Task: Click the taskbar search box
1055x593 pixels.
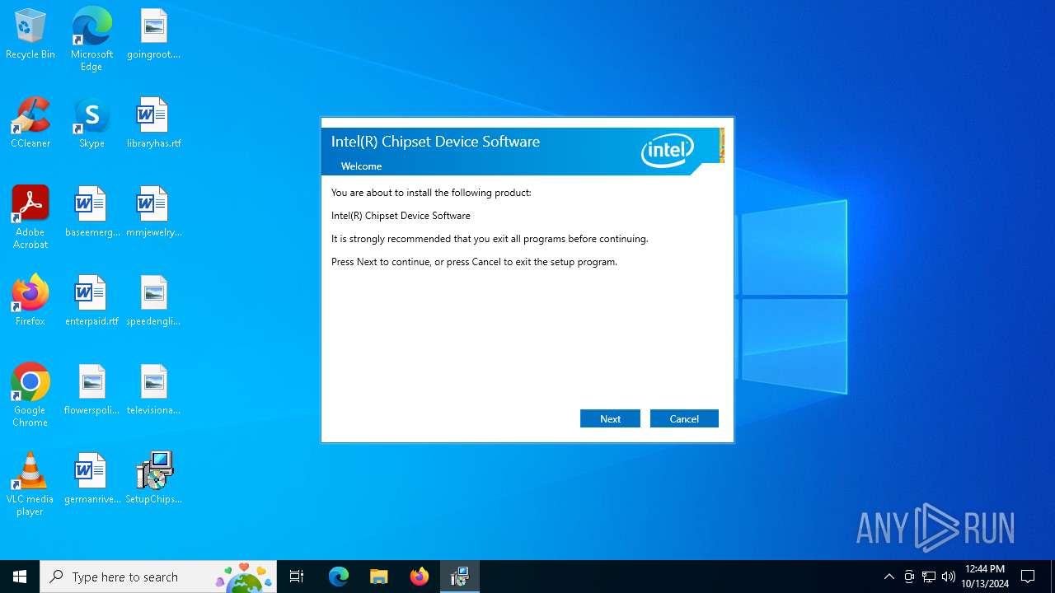Action: 157,577
